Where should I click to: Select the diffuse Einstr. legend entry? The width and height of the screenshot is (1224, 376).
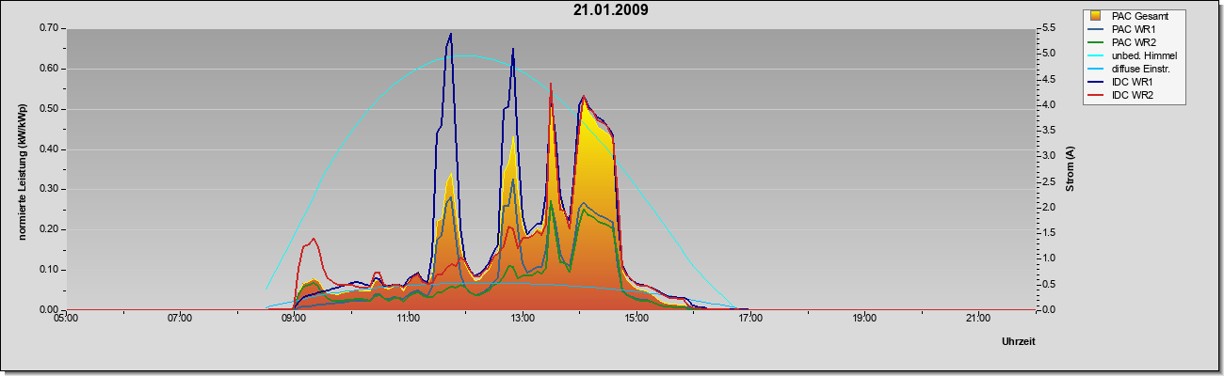1129,70
